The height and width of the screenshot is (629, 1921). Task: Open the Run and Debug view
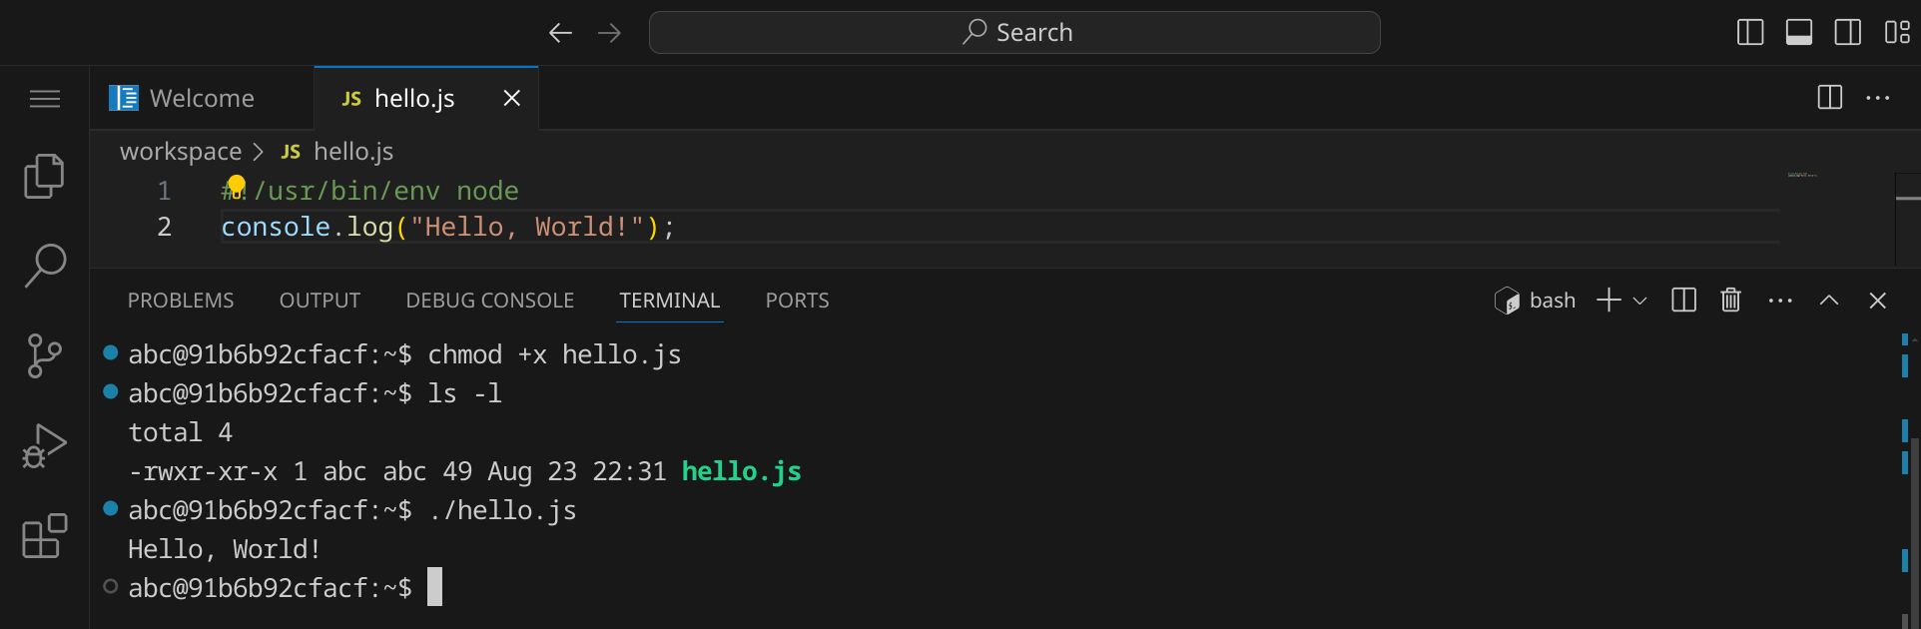point(44,445)
